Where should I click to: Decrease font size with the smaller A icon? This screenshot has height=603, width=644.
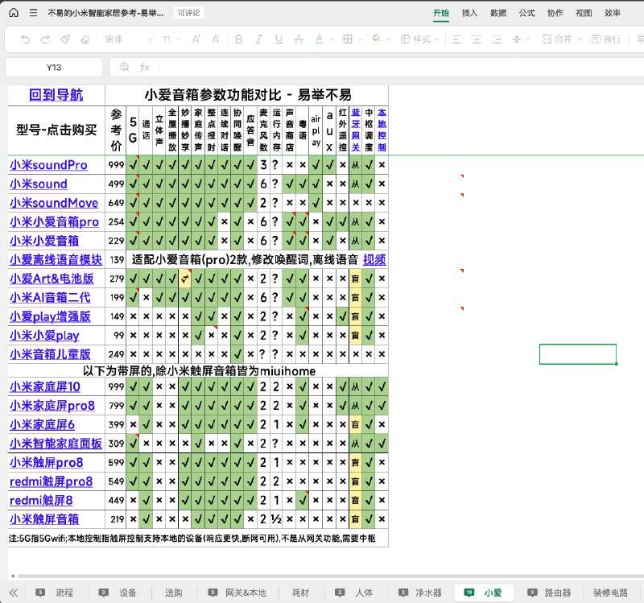tap(216, 39)
